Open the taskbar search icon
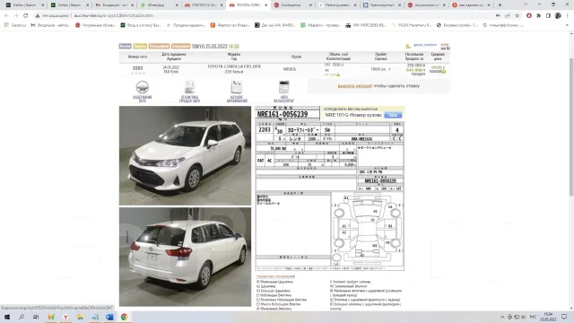 coord(22,317)
